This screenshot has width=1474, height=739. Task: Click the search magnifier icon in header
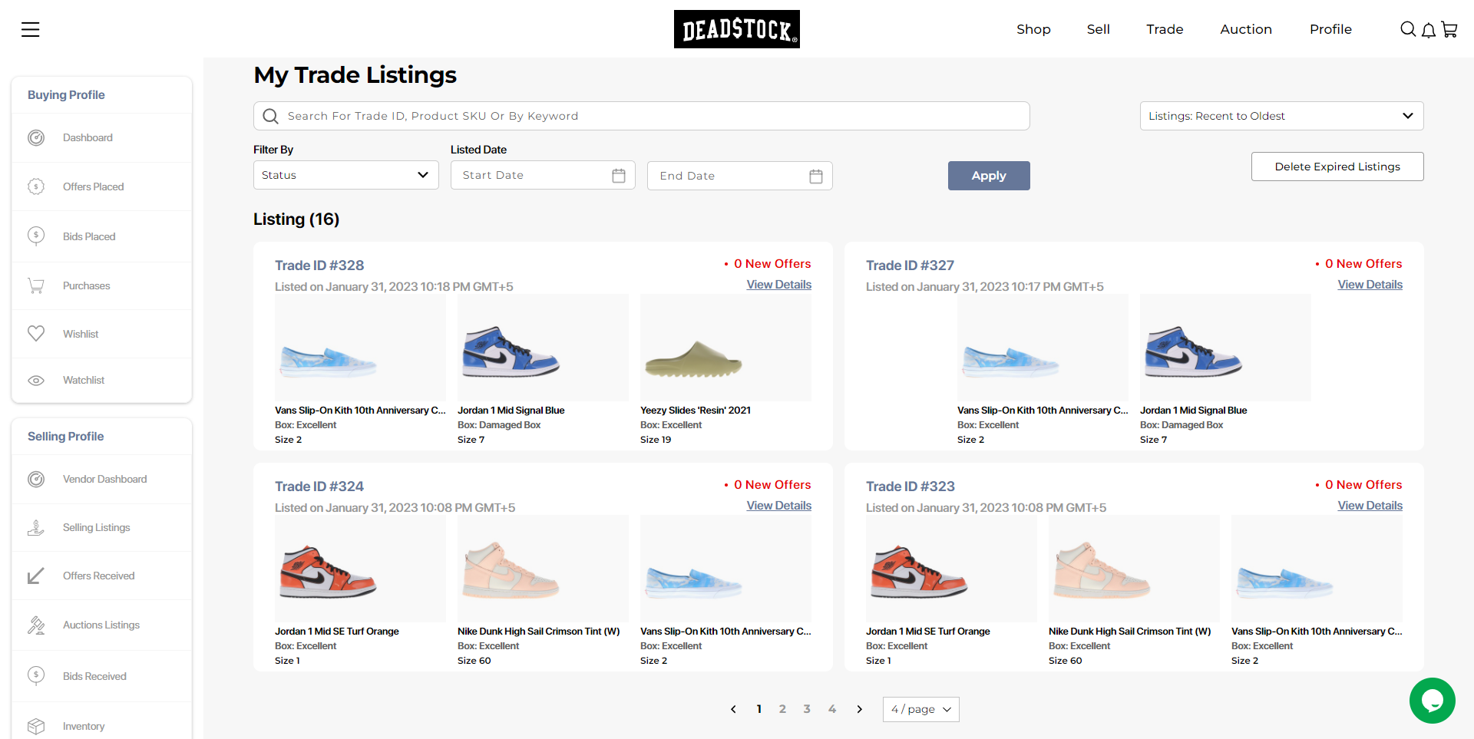pos(1408,29)
